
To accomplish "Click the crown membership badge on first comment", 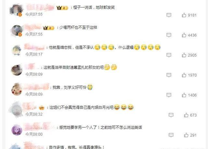I will point(62,8).
